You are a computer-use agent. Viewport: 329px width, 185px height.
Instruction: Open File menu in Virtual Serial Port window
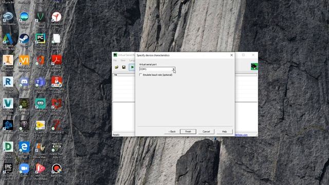point(115,61)
